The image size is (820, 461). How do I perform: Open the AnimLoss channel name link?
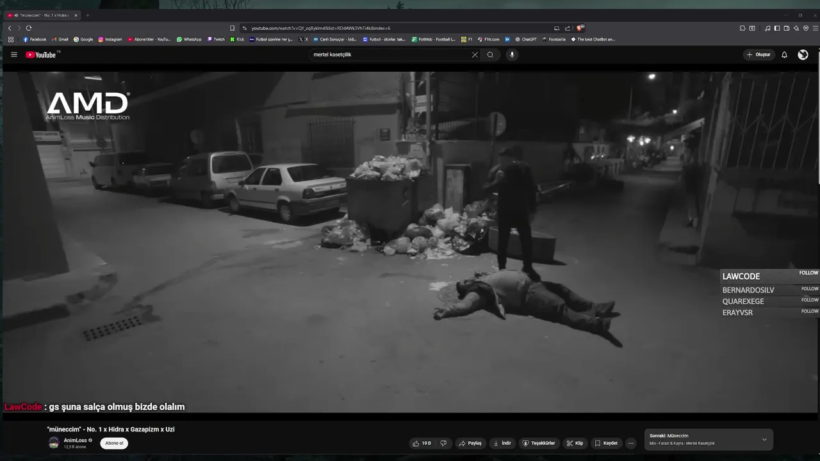75,441
